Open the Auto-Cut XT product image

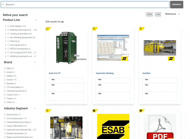tap(66, 48)
